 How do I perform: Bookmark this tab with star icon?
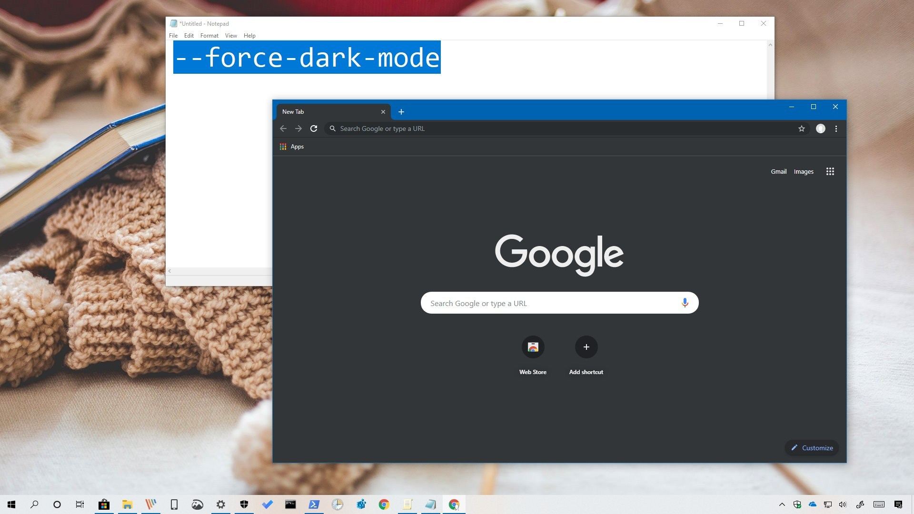coord(802,128)
